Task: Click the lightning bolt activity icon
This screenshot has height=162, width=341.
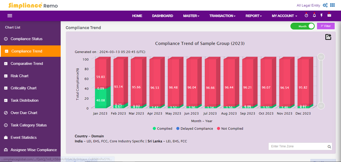Action: [x=322, y=15]
